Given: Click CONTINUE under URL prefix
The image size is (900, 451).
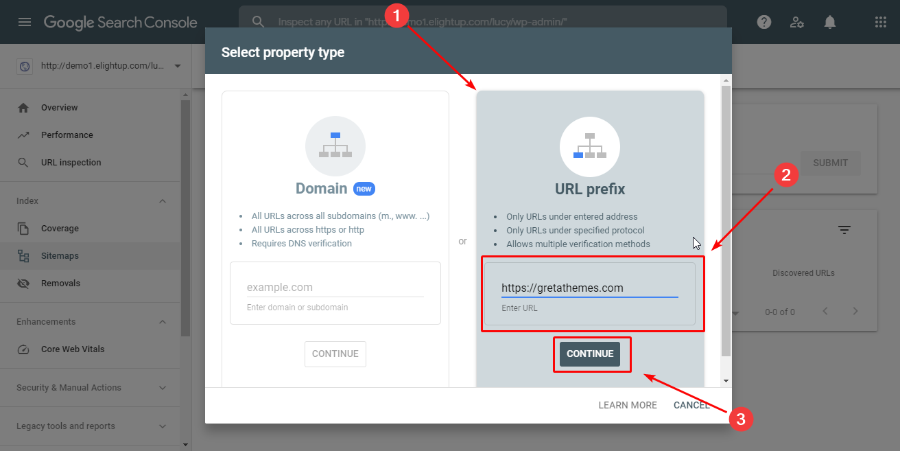Looking at the screenshot, I should click(590, 354).
